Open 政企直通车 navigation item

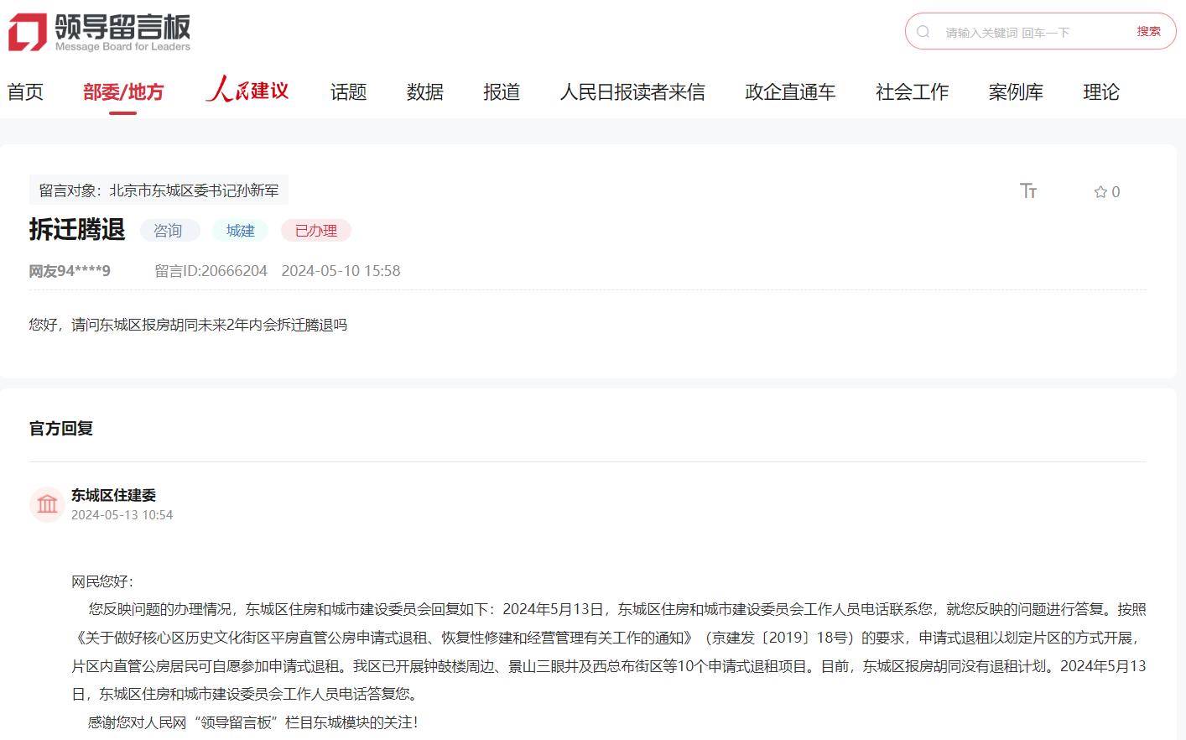[x=790, y=92]
